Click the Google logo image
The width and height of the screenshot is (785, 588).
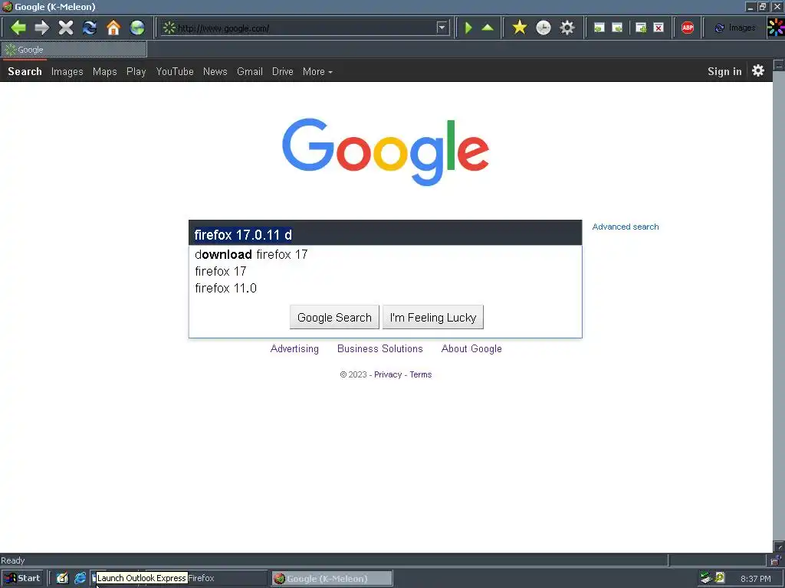[x=386, y=152]
